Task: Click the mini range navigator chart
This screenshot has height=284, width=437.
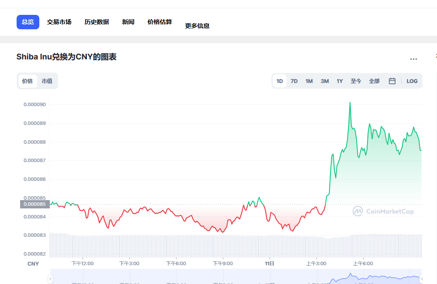Action: [x=236, y=277]
